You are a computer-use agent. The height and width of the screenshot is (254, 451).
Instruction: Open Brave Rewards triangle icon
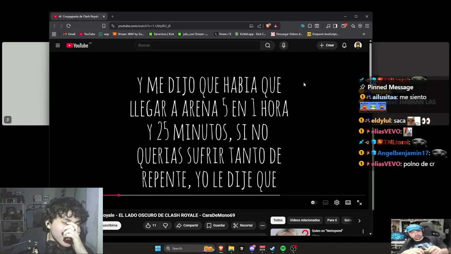(x=276, y=26)
